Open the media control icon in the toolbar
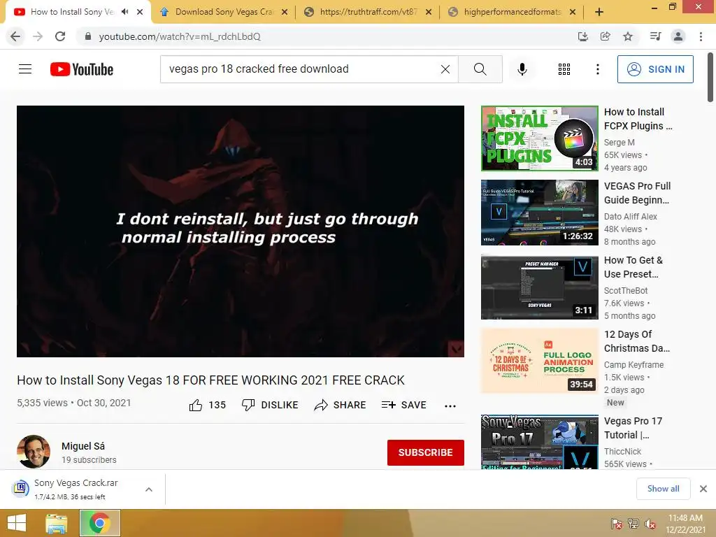This screenshot has width=716, height=537. [655, 36]
